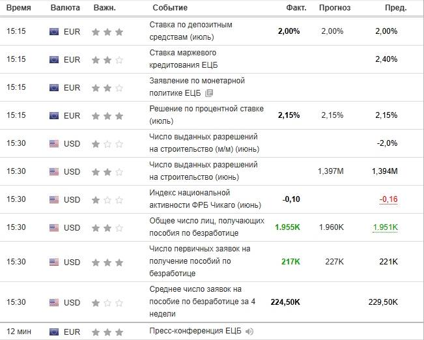Click actual value 217K
The image size is (424, 340).
point(290,262)
